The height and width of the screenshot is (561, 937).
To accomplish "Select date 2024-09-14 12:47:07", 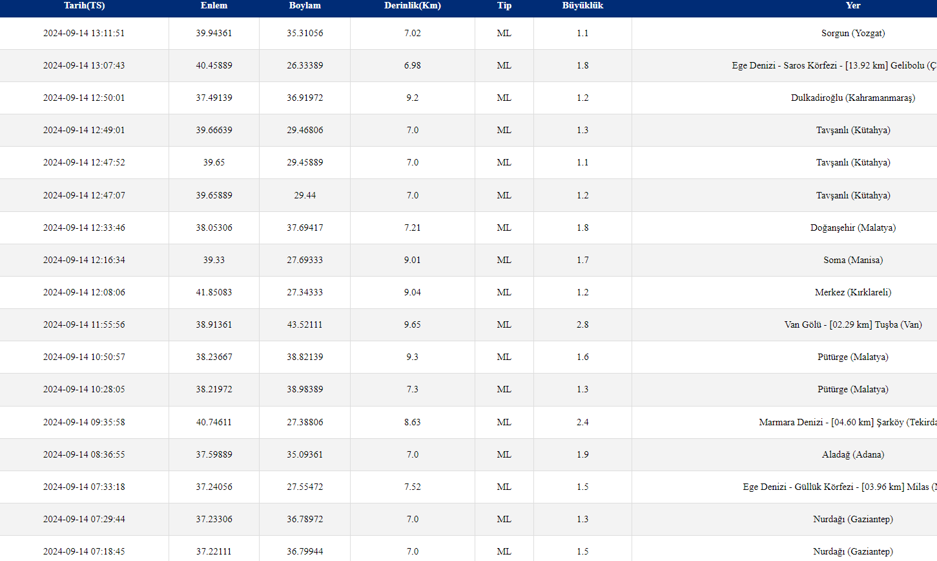I will click(84, 195).
